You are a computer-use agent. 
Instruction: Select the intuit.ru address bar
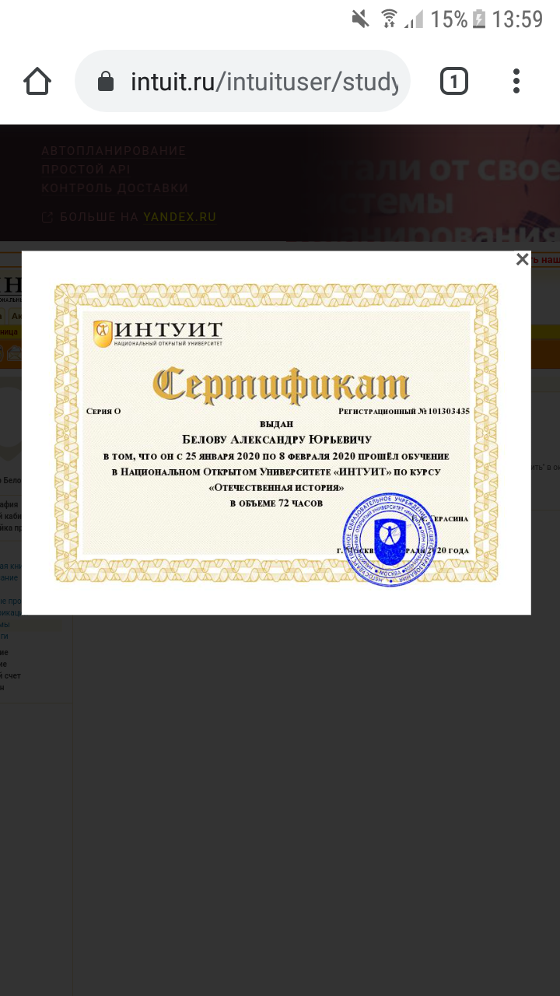click(x=242, y=81)
